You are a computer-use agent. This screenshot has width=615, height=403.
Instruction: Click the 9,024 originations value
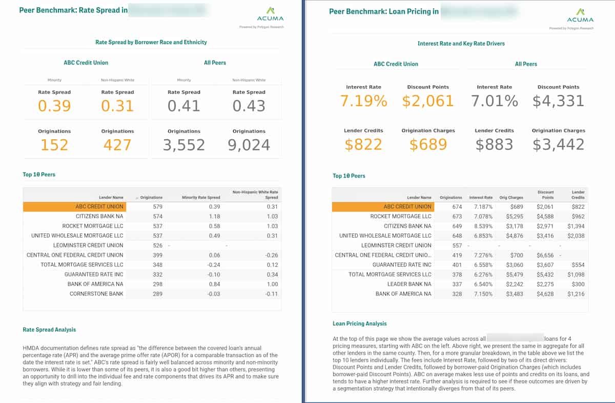click(x=249, y=145)
